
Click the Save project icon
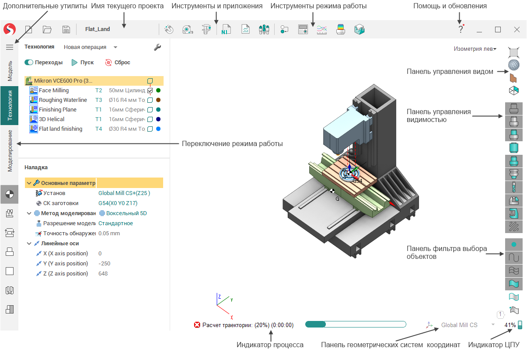(x=66, y=30)
